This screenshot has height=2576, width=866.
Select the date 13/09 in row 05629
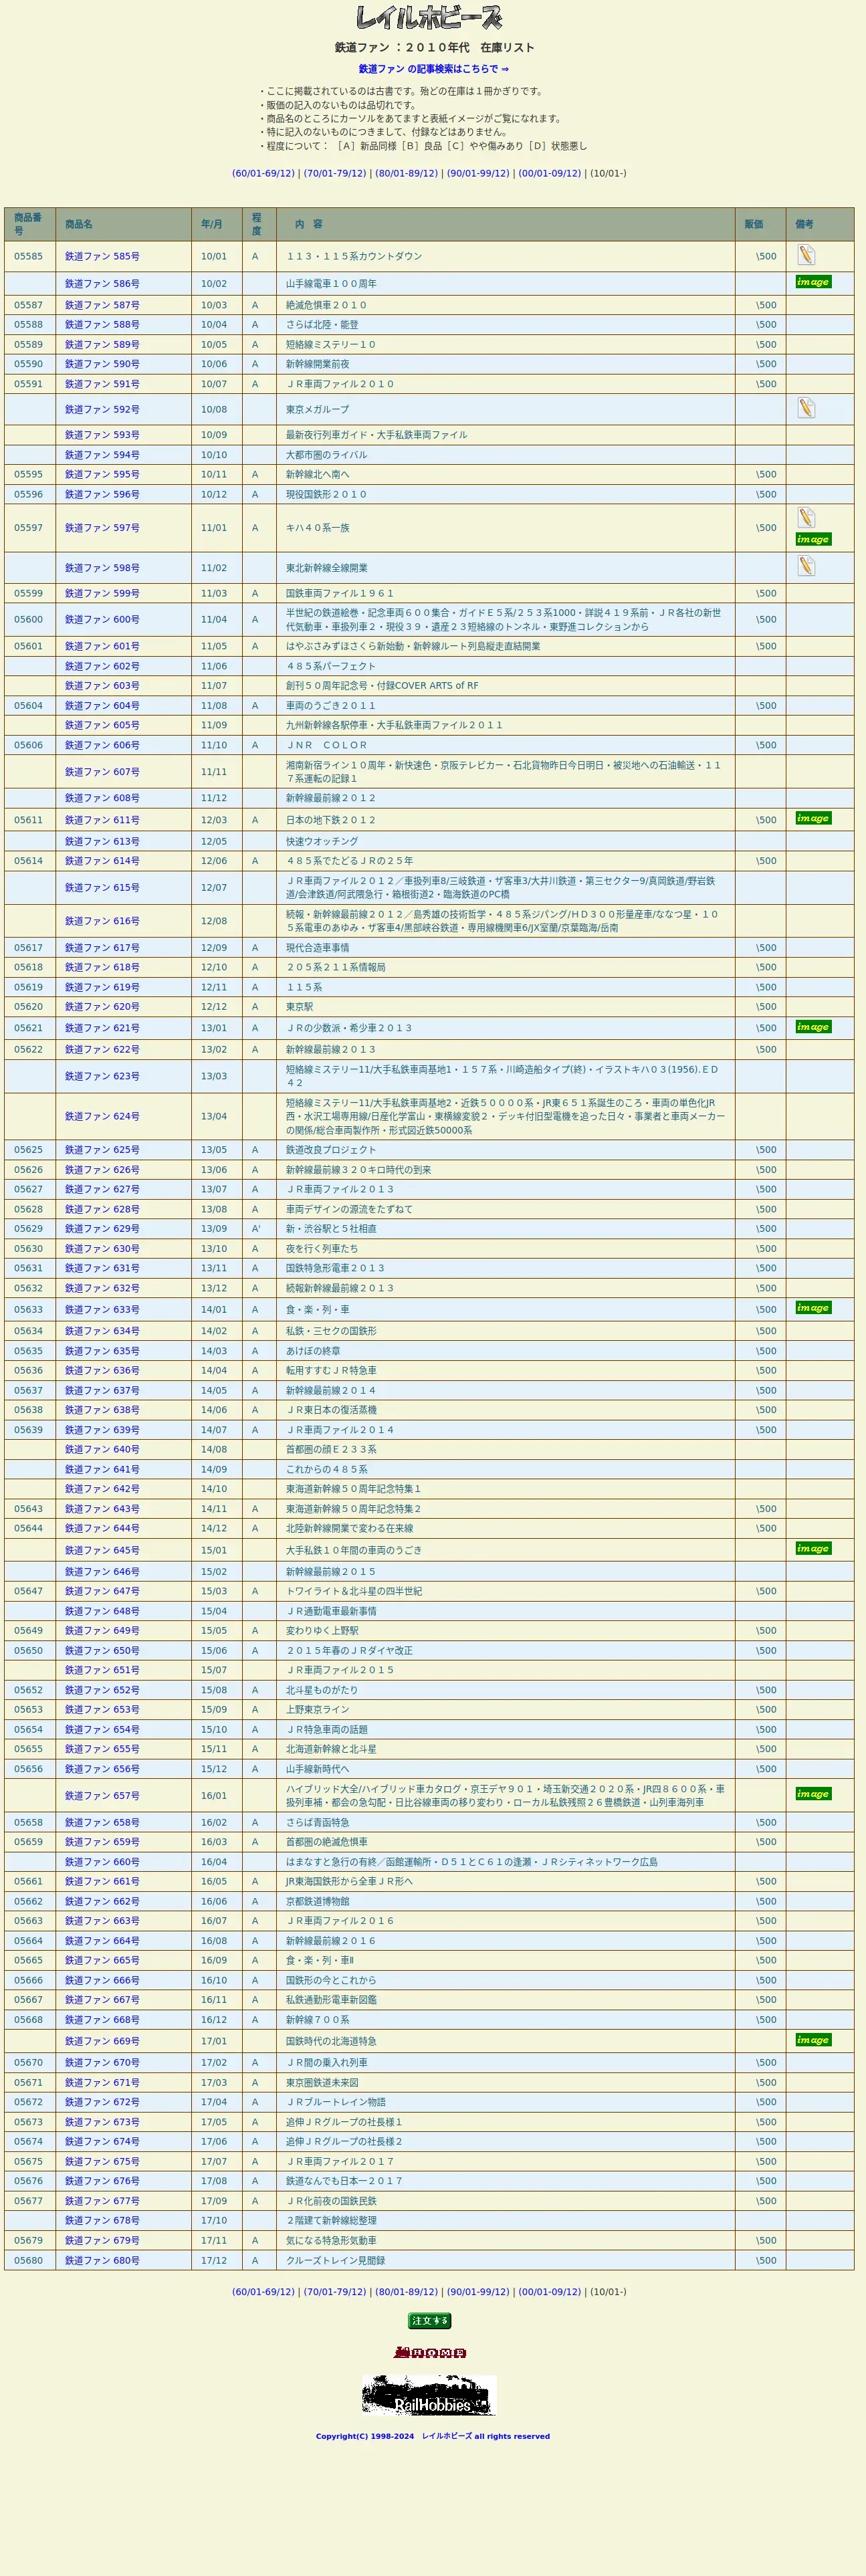coord(214,1228)
